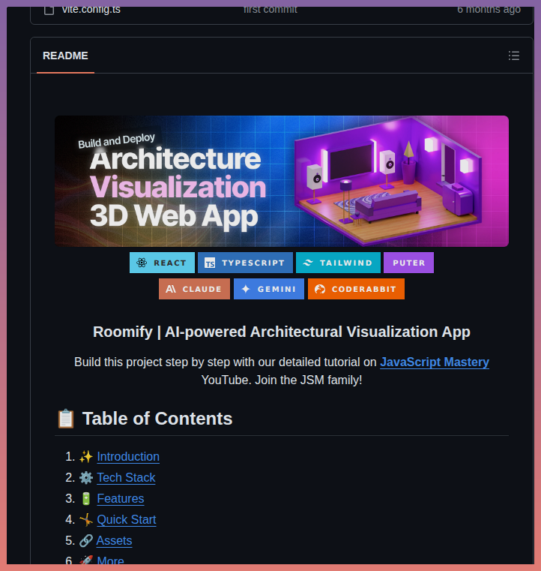This screenshot has width=541, height=571.
Task: Jump to the Introduction section
Action: pyautogui.click(x=128, y=457)
